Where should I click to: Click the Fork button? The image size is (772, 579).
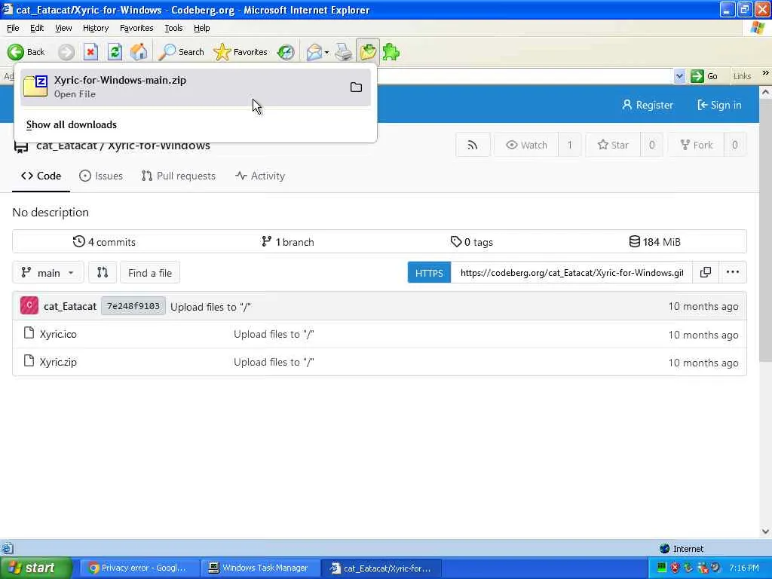pos(696,145)
